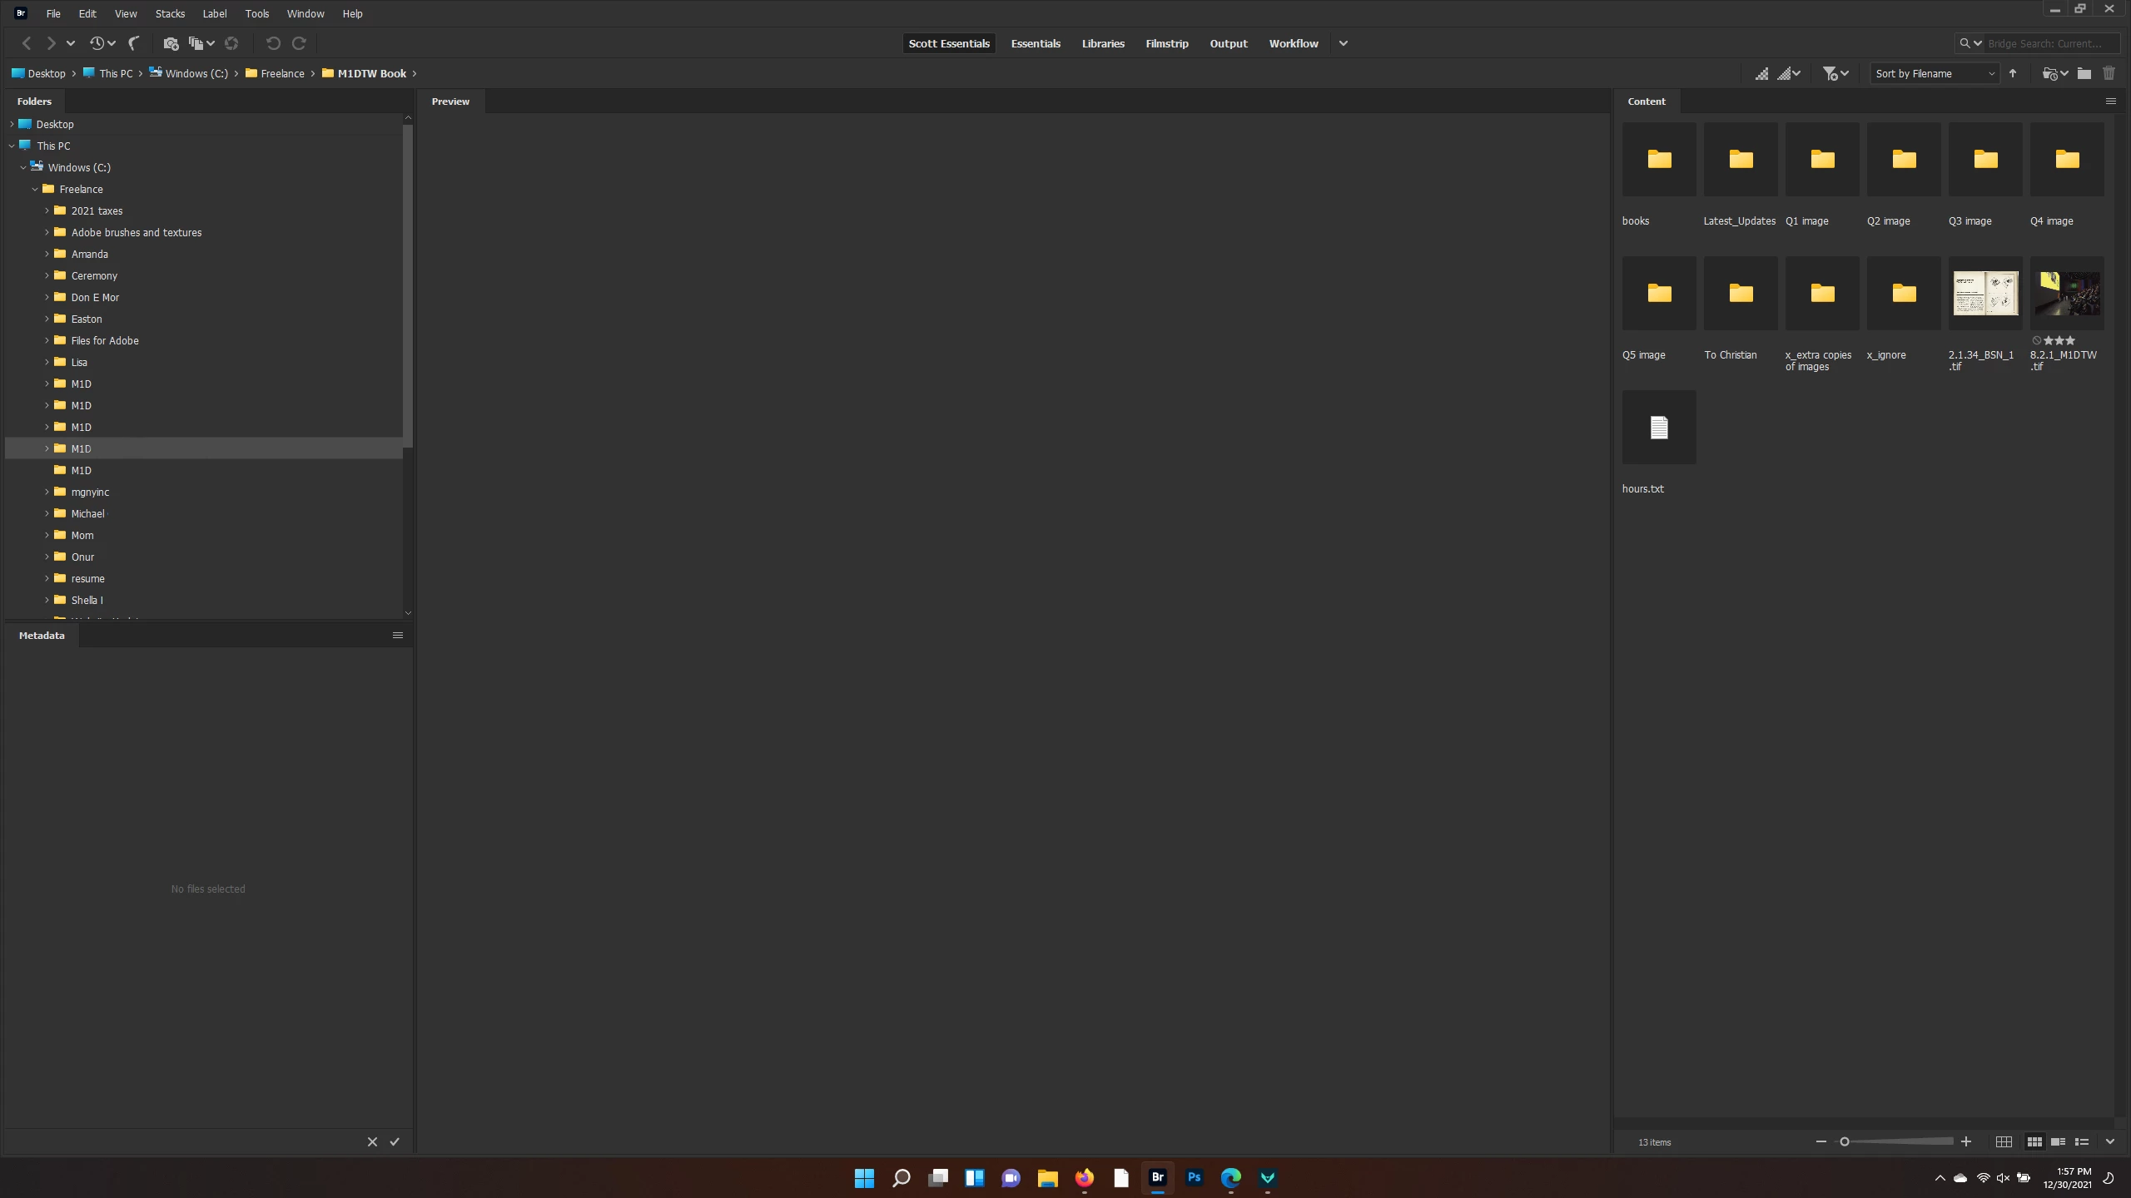Open the Sort by Filename dropdown
The height and width of the screenshot is (1198, 2131).
coord(1933,73)
